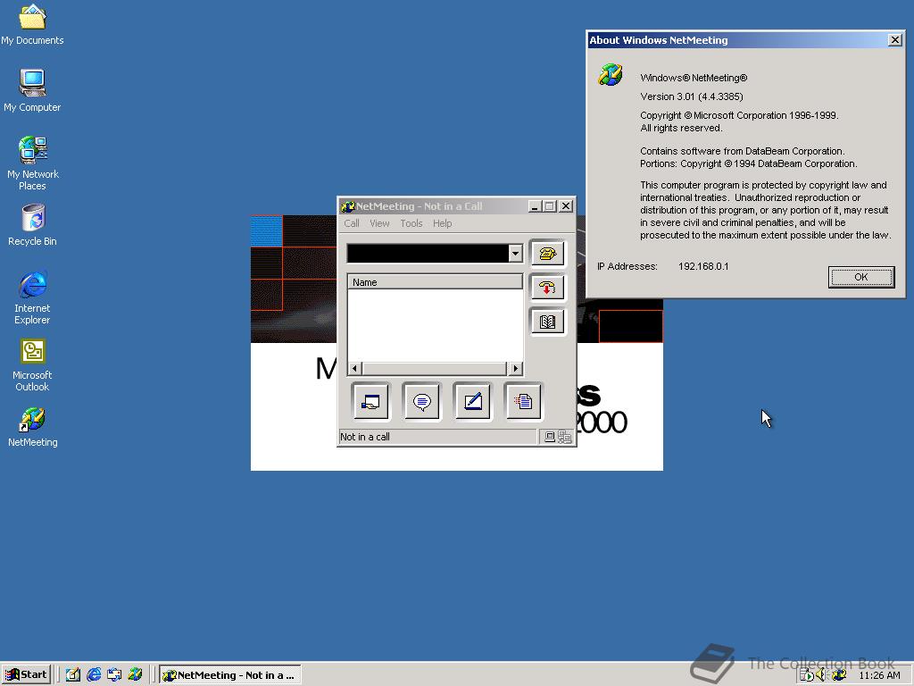
Task: Click the black address input field
Action: point(428,253)
